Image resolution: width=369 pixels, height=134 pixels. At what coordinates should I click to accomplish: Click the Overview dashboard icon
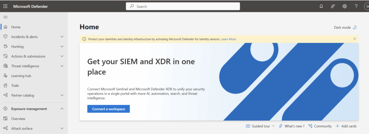(x=5, y=119)
